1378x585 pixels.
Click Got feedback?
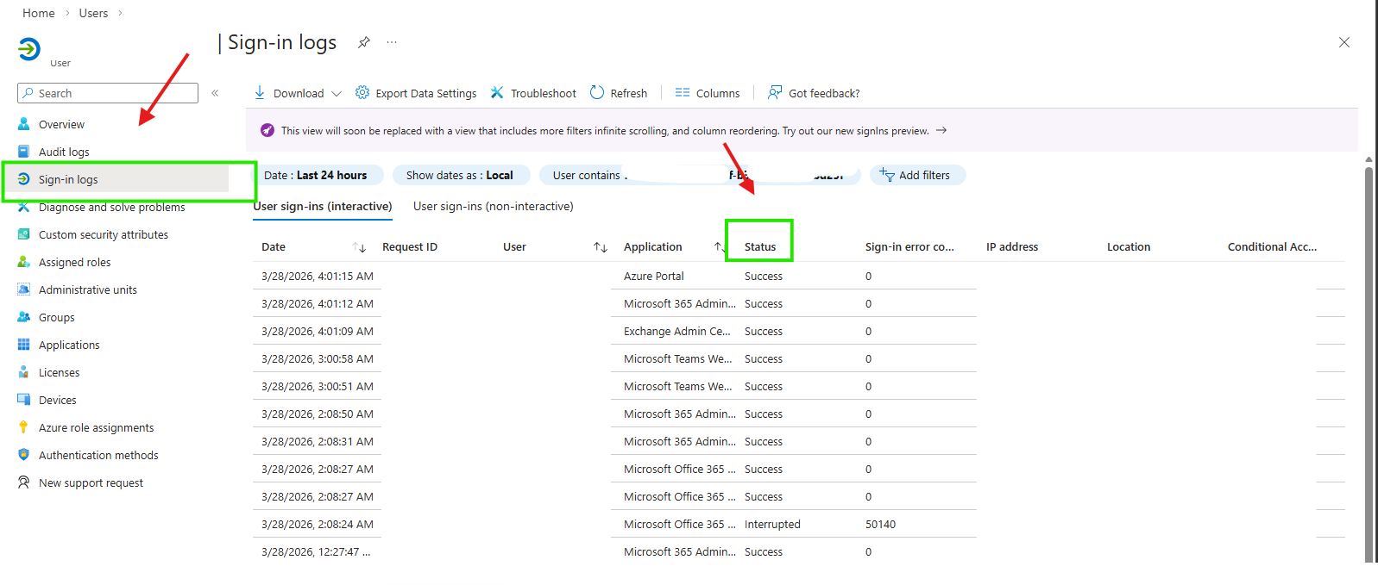(x=814, y=93)
